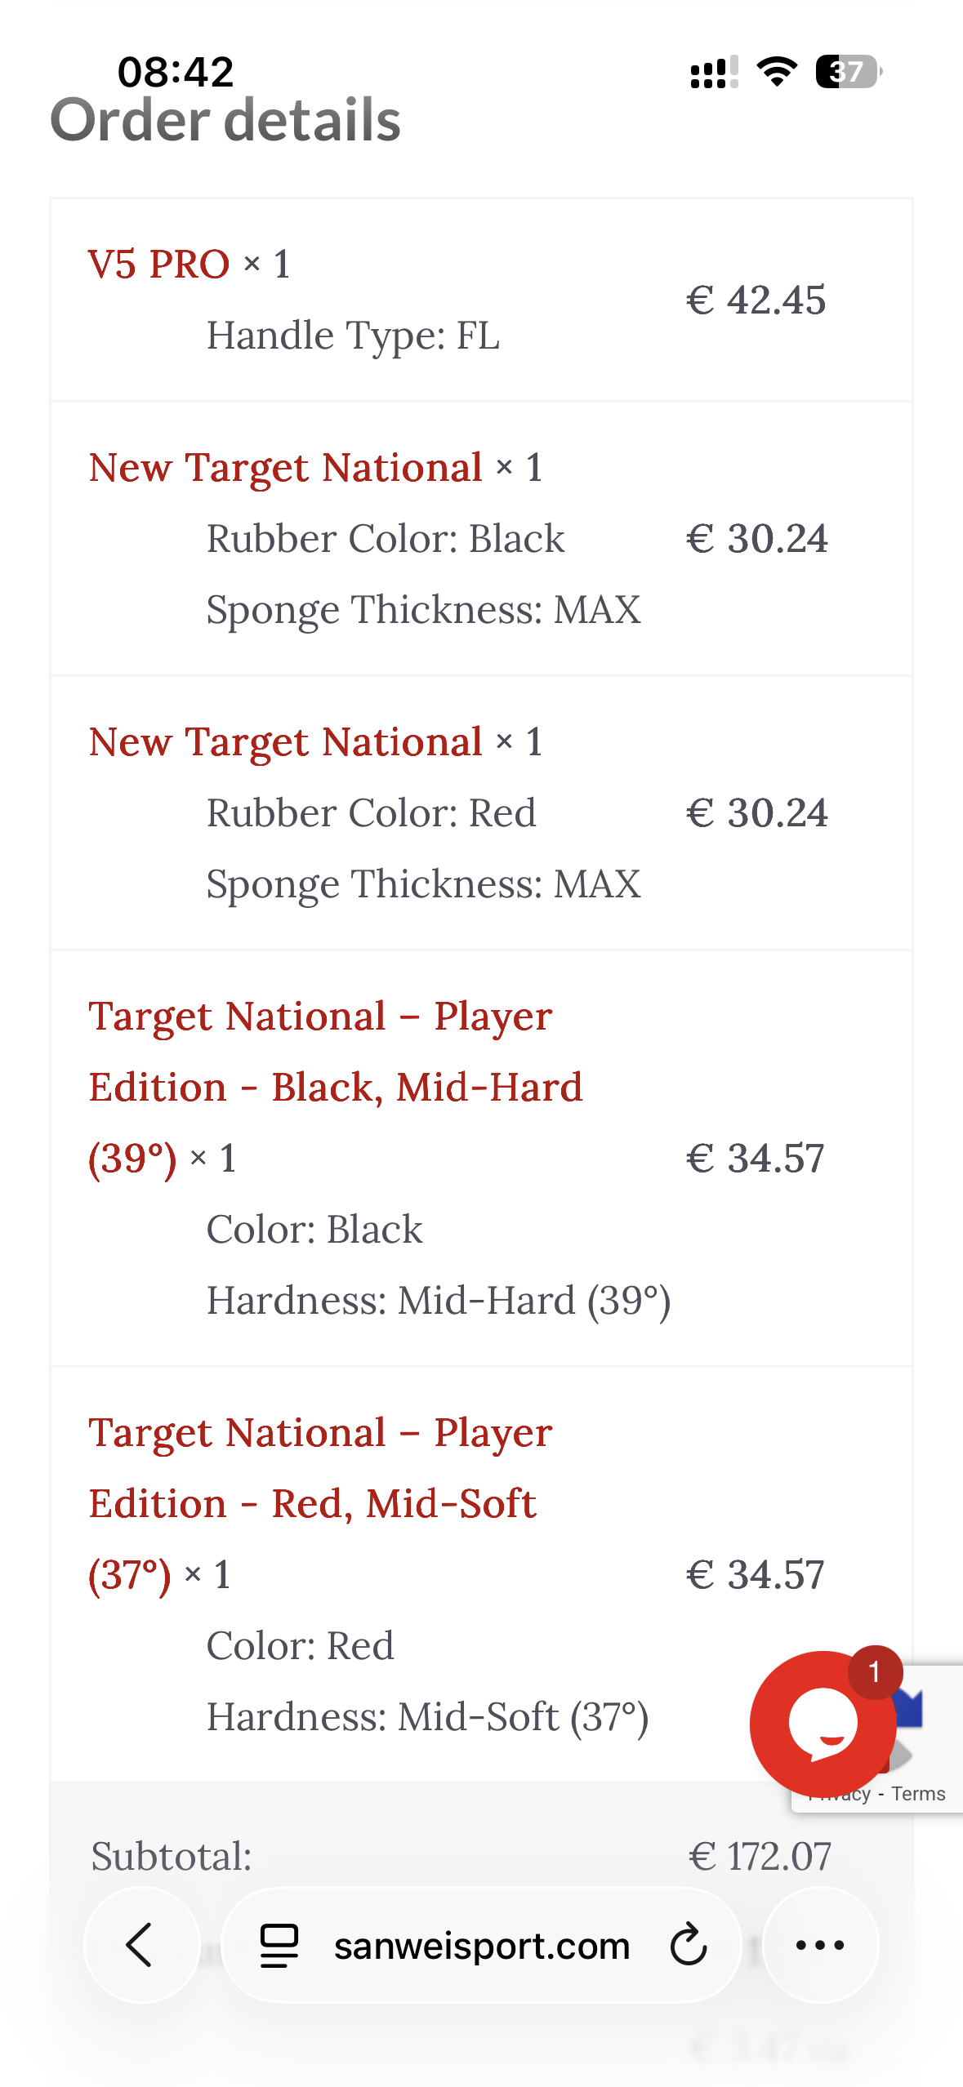Tap the sanweisport.com address bar
963x2087 pixels.
[x=482, y=1947]
